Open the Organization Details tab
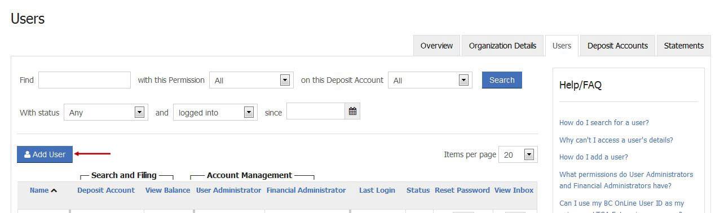The height and width of the screenshot is (213, 720). 502,46
